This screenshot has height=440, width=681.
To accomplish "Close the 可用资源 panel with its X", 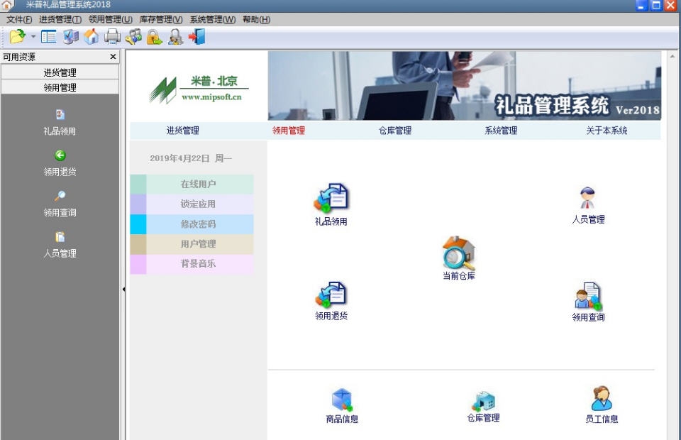I will 113,56.
